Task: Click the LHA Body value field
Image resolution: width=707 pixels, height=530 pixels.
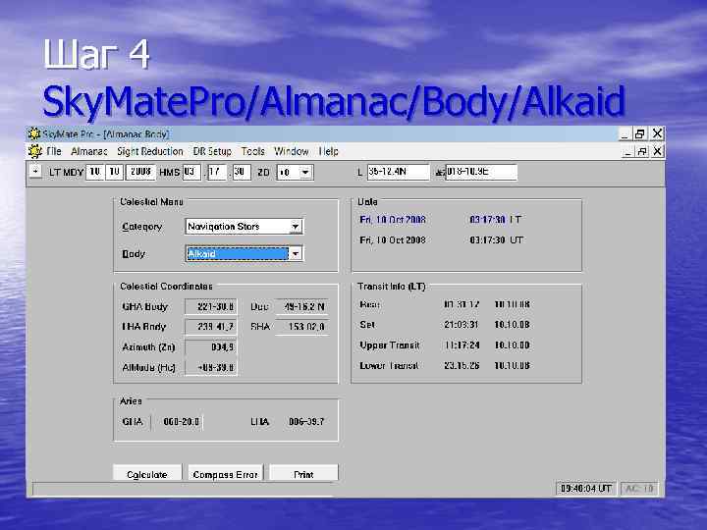Action: tap(211, 327)
